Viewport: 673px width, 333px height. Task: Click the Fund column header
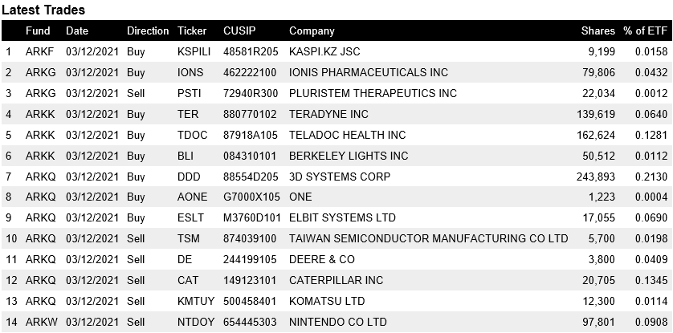pyautogui.click(x=38, y=31)
